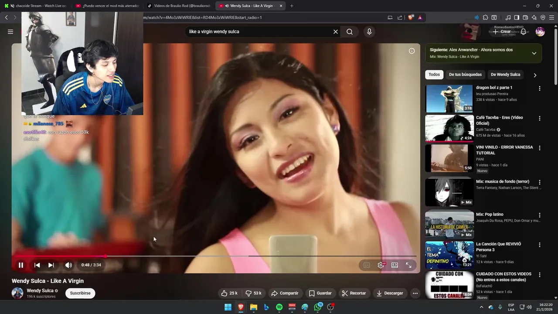This screenshot has height=314, width=558.
Task: Open the player settings gear
Action: coord(381,265)
